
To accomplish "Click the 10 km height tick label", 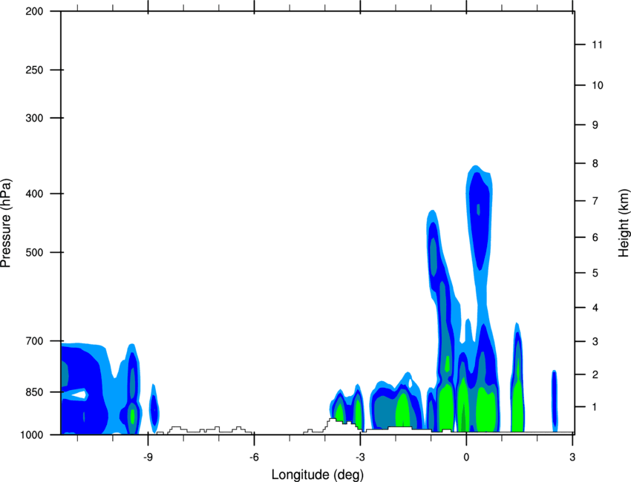I will click(x=597, y=85).
